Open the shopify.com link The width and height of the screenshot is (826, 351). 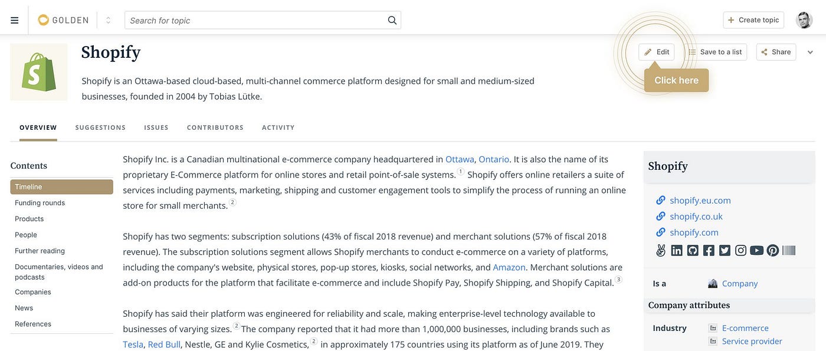(x=694, y=232)
